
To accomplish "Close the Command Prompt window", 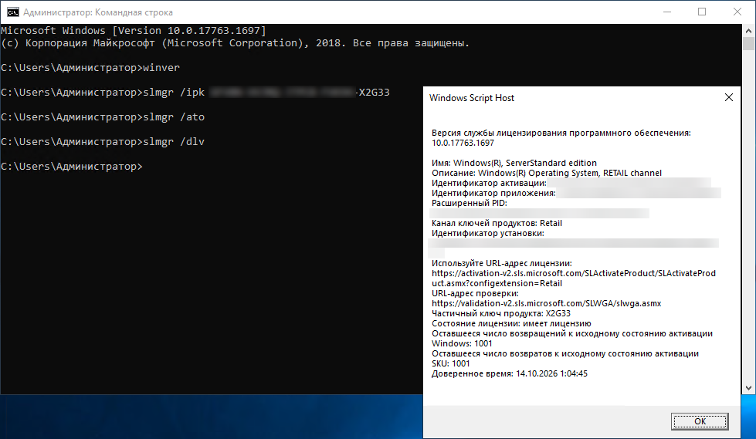I will (737, 12).
